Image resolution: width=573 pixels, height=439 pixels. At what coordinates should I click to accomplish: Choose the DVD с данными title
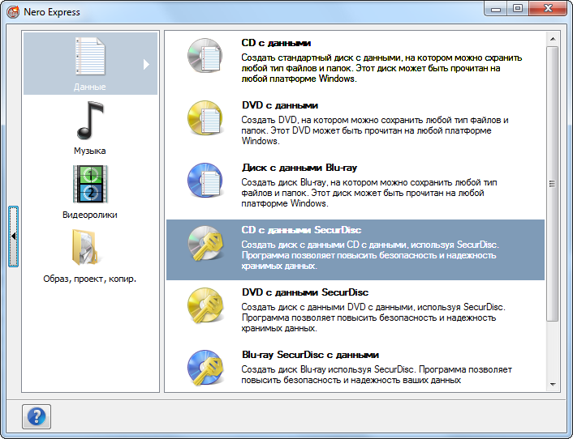[x=280, y=105]
